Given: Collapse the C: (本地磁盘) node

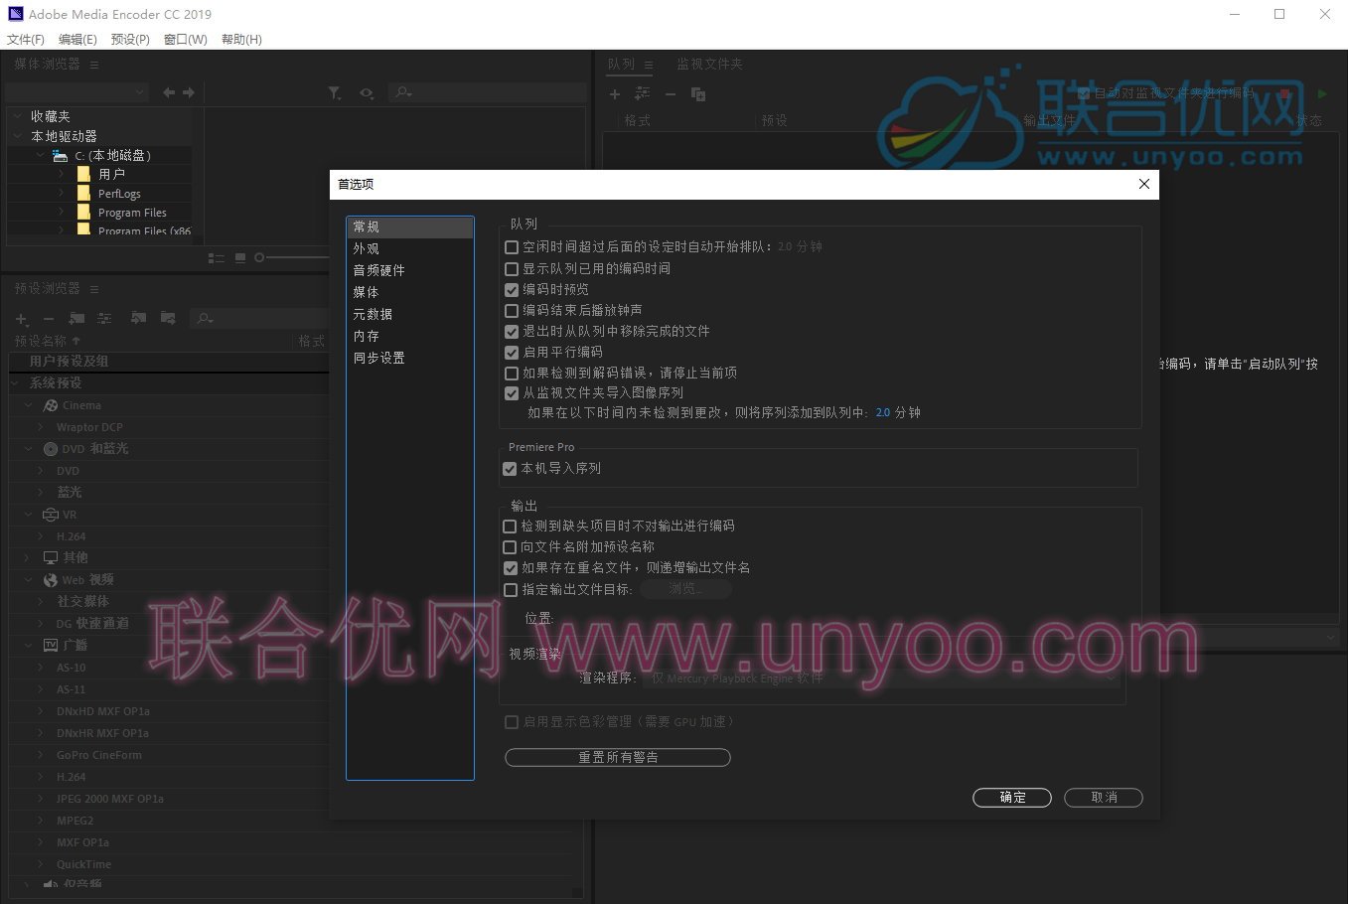Looking at the screenshot, I should click(x=40, y=156).
